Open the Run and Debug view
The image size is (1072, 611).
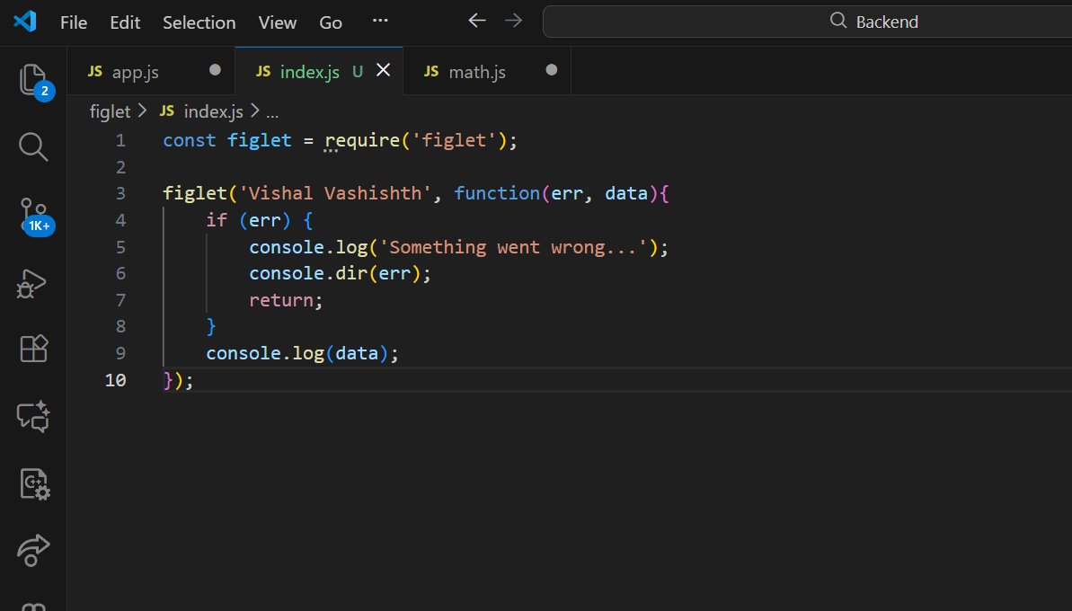(32, 281)
